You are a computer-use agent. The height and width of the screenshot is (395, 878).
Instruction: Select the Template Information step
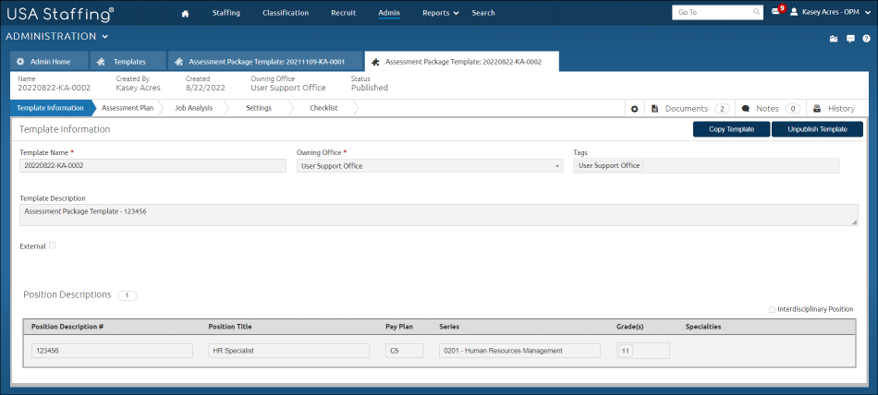tap(51, 109)
